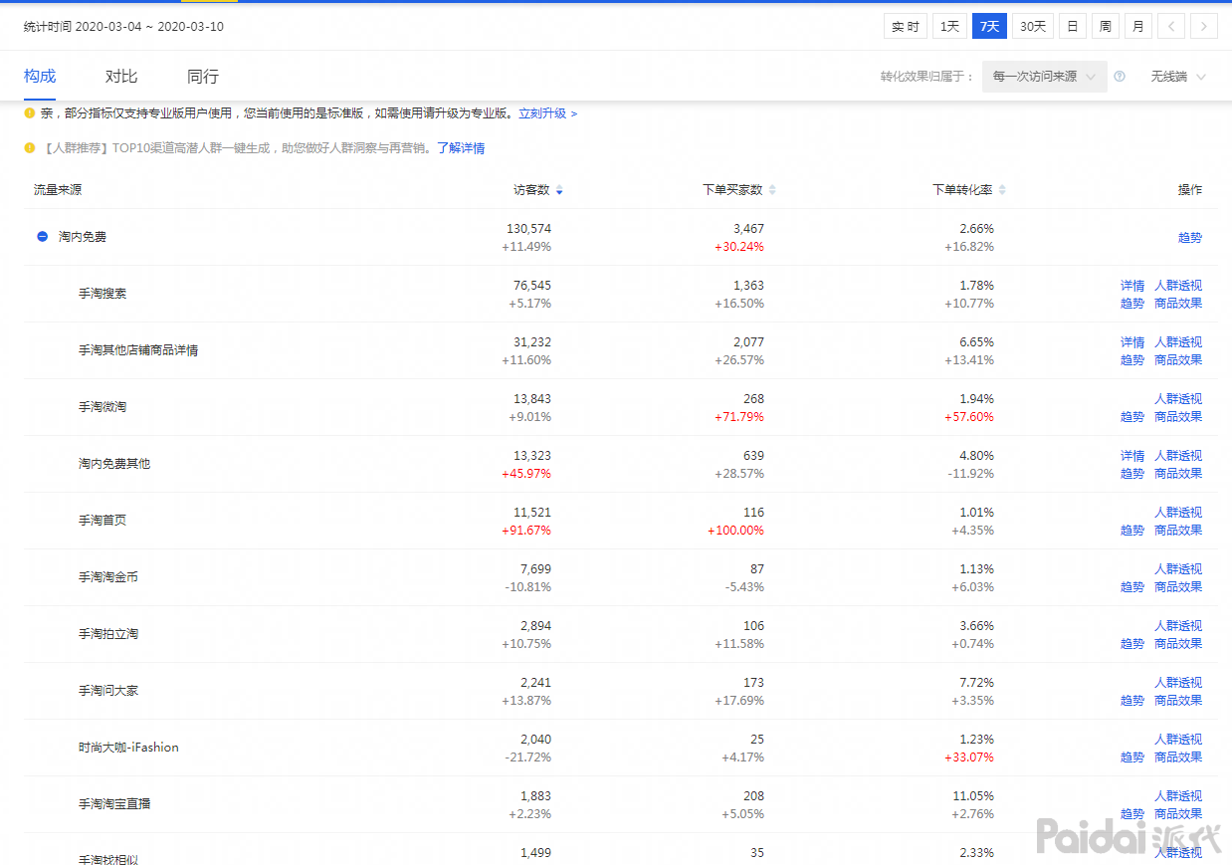The image size is (1232, 865).
Task: Open 详情 for 手淘其他店铺商品详情 row
Action: [x=1132, y=342]
